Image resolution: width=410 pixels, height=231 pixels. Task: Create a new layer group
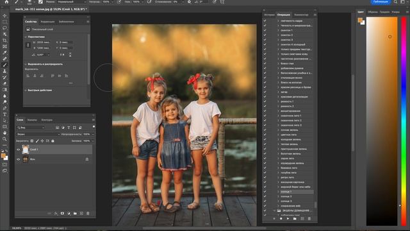75,214
